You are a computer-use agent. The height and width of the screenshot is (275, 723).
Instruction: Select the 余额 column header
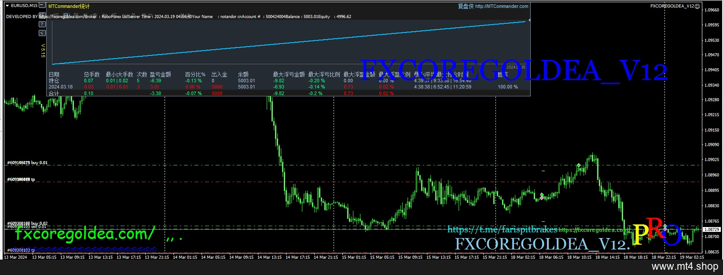(243, 74)
